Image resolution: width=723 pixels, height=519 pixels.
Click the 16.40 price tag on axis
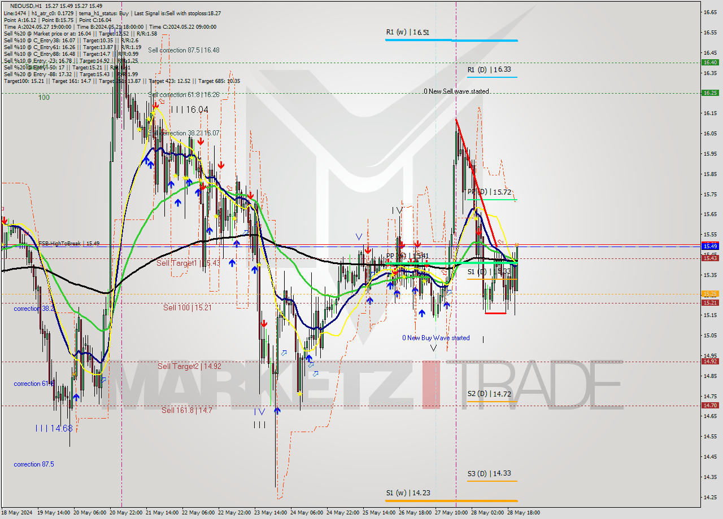(710, 62)
